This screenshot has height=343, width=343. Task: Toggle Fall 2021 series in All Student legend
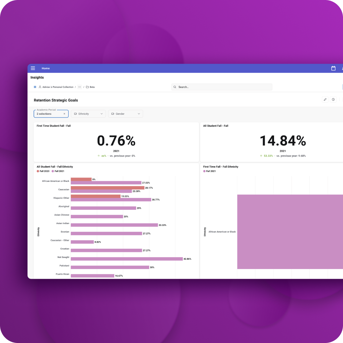(58, 171)
